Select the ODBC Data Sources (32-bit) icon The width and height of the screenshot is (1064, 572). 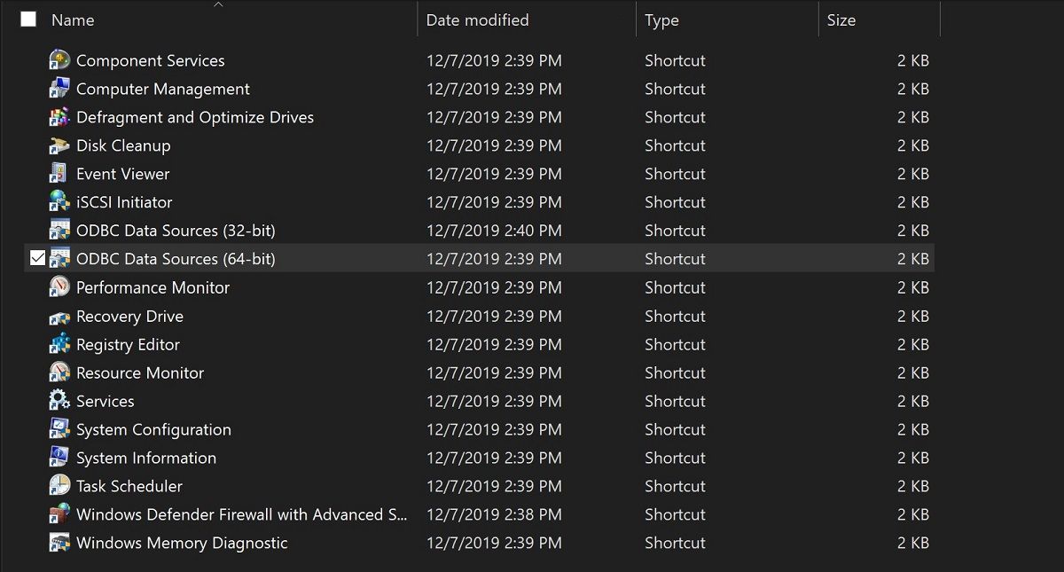tap(59, 231)
